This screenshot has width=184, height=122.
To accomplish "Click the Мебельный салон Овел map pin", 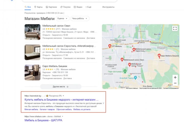I will point(122,59).
